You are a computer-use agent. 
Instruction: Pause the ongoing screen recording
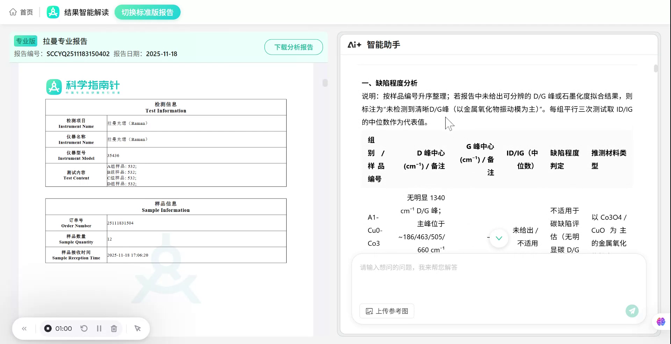pyautogui.click(x=99, y=328)
